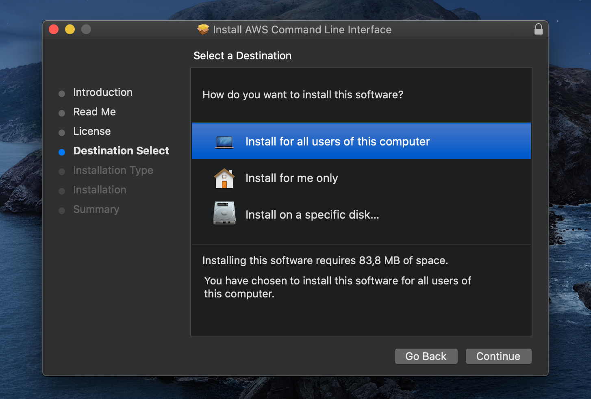Close the installer with the red button

(54, 29)
